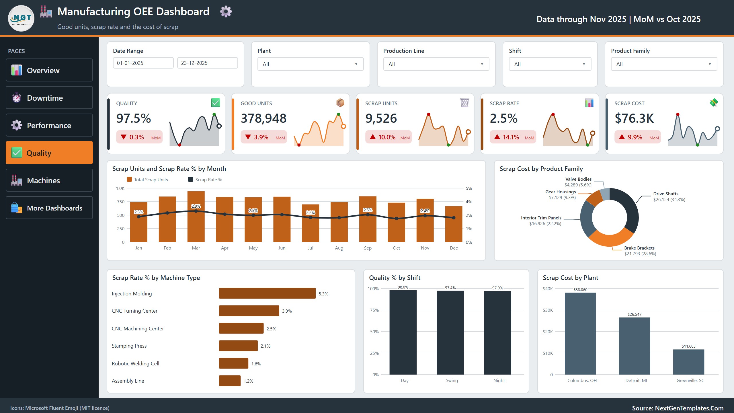This screenshot has width=734, height=413.
Task: Click the factory icon next to title
Action: click(x=46, y=11)
